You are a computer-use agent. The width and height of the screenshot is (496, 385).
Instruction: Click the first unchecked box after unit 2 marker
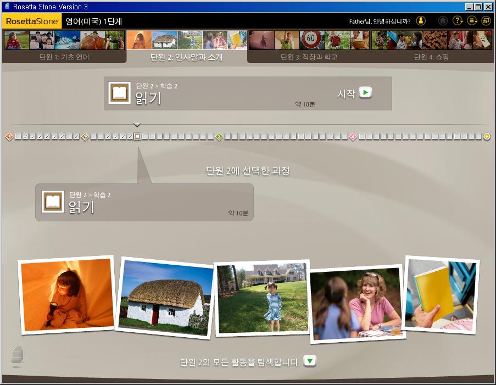point(93,136)
